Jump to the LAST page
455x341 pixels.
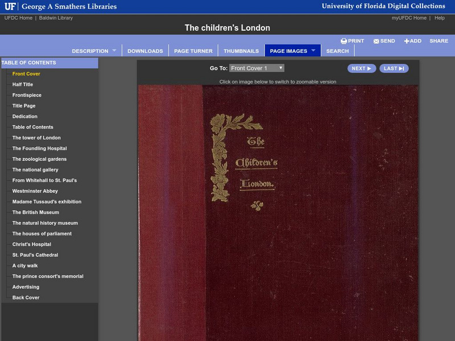click(394, 68)
